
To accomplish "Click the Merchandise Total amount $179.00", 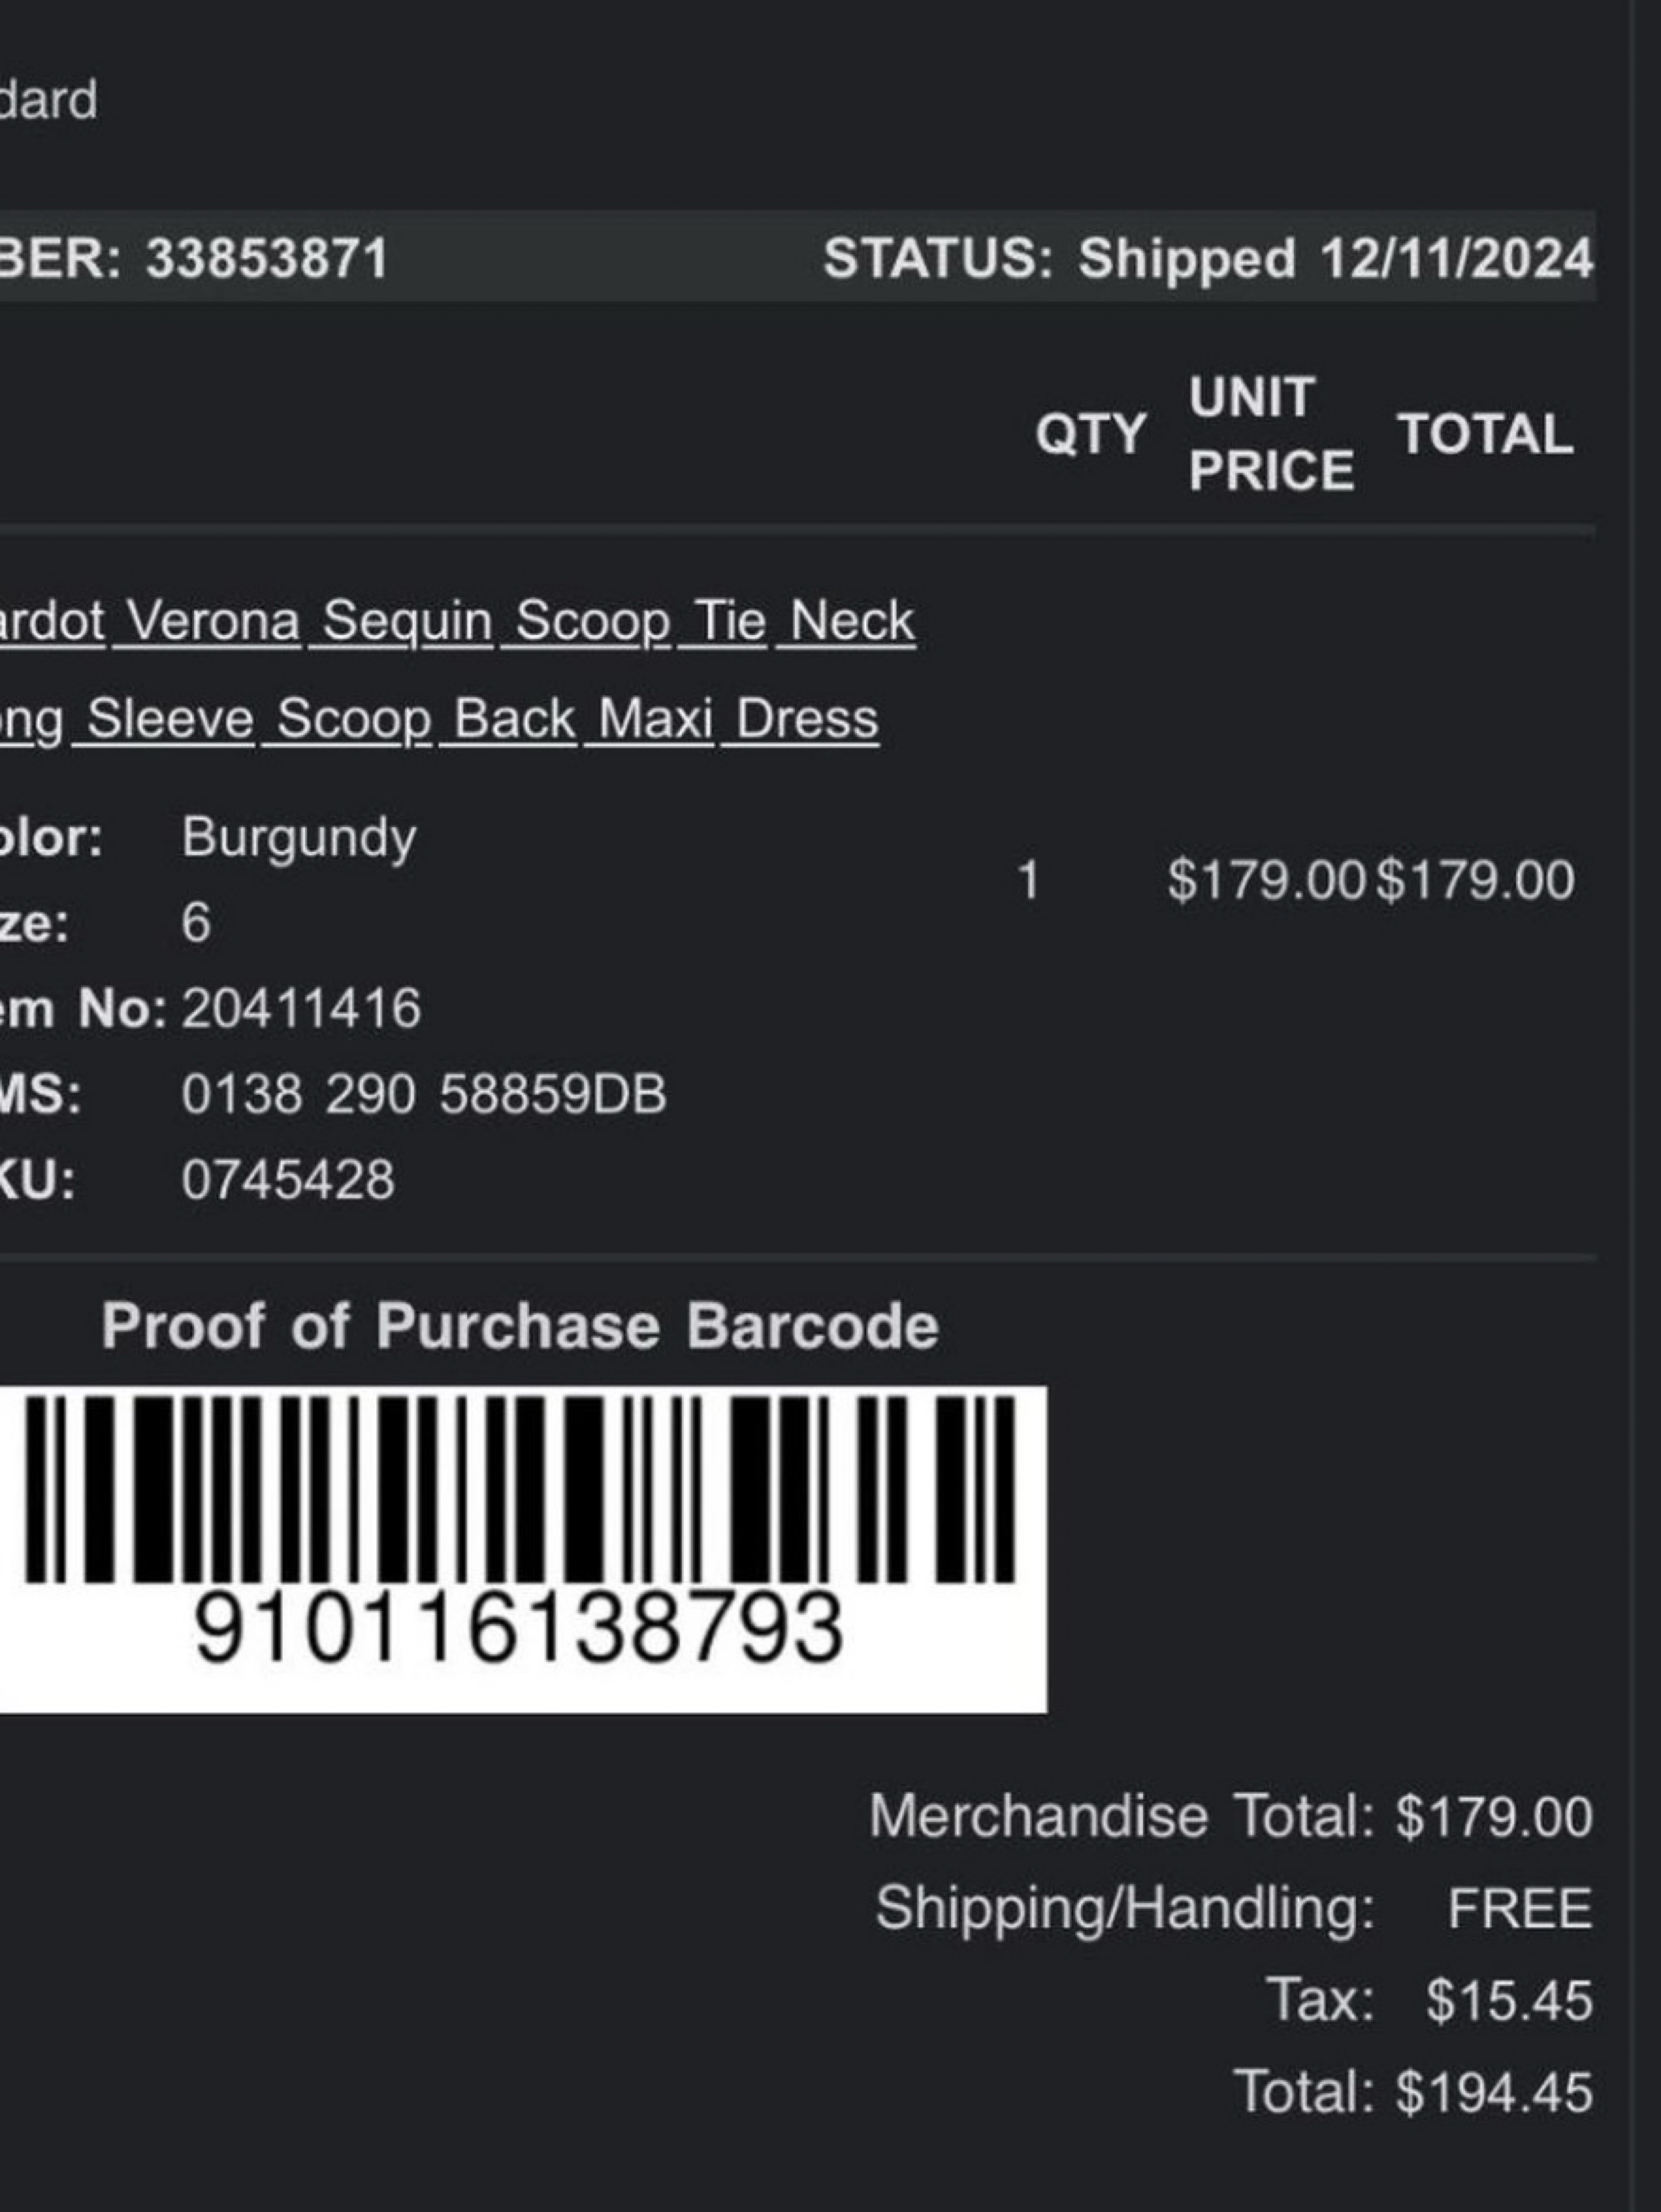I will pos(1494,1817).
